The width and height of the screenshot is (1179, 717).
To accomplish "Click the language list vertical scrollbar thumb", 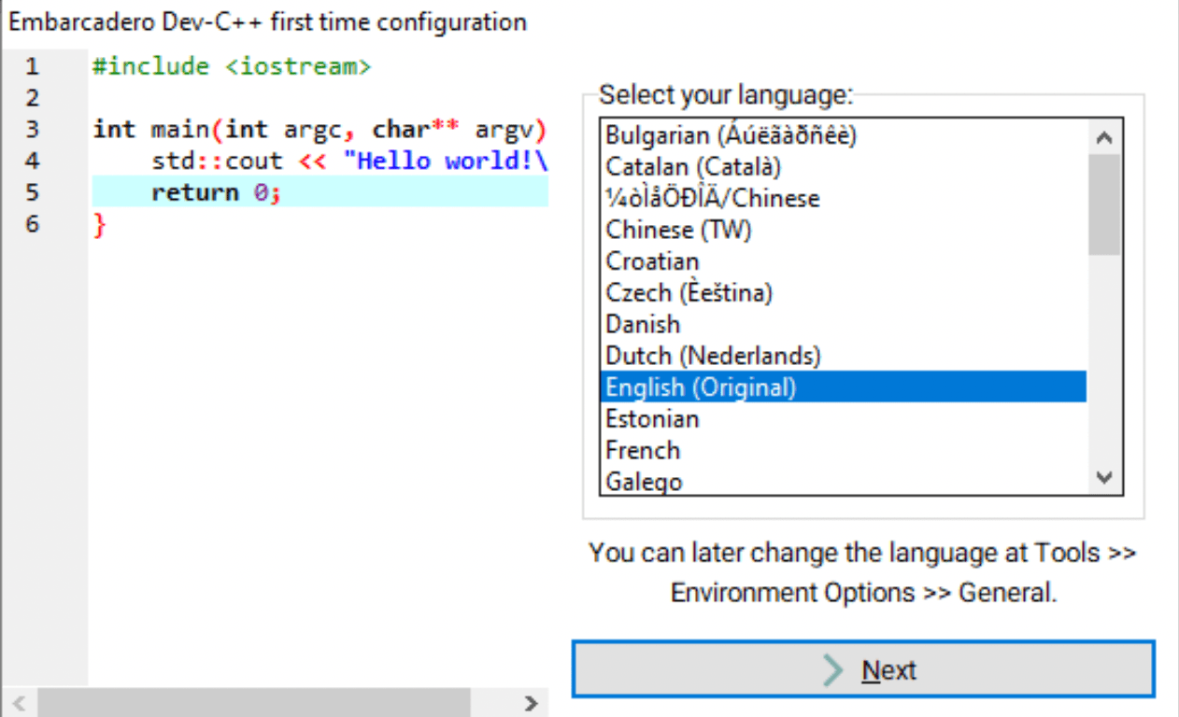I will 1104,204.
